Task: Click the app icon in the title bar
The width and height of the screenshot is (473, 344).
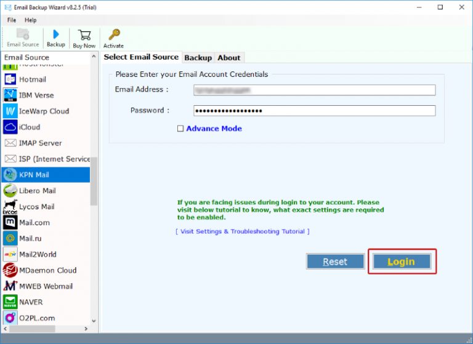Action: [8, 7]
